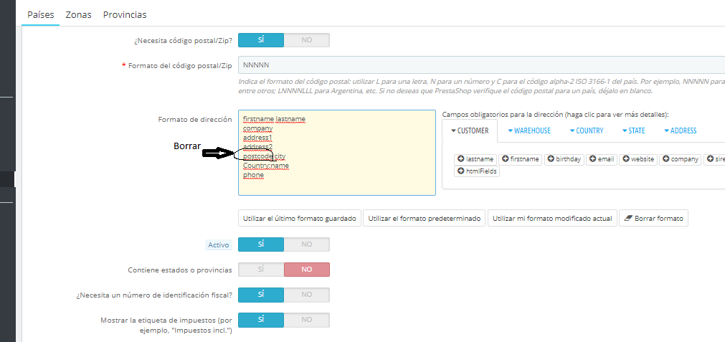Click the 'phone' line in address format
The image size is (725, 342).
click(x=253, y=175)
